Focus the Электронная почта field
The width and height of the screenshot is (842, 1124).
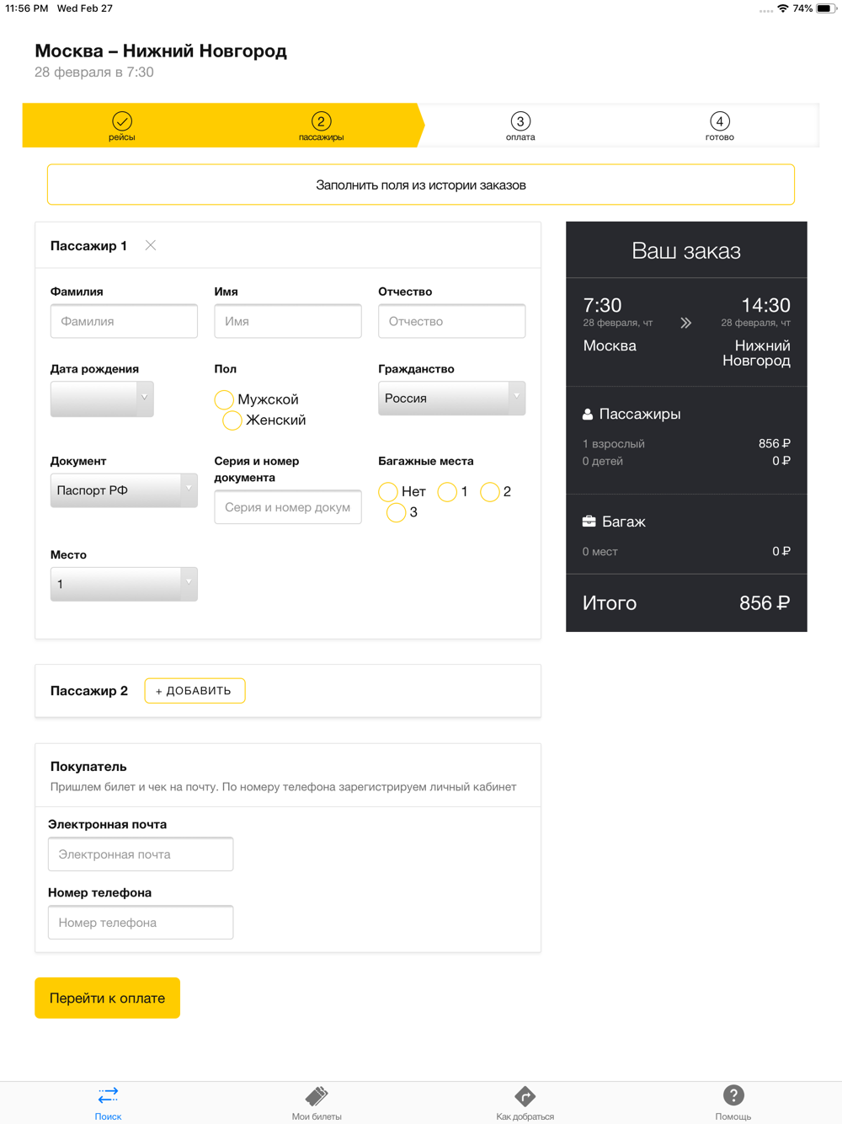(x=141, y=854)
